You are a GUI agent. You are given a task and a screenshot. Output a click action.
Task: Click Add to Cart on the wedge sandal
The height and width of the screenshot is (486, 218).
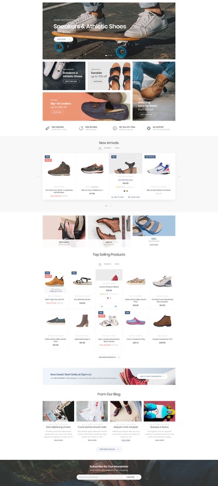(118, 197)
